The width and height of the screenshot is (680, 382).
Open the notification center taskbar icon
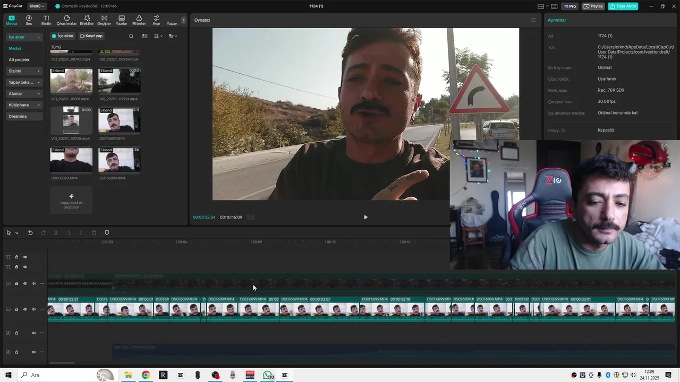tap(668, 375)
